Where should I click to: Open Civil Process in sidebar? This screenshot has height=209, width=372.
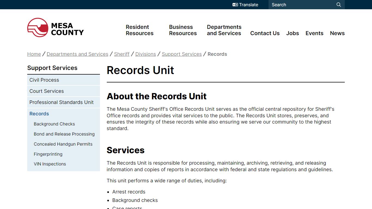63,80
